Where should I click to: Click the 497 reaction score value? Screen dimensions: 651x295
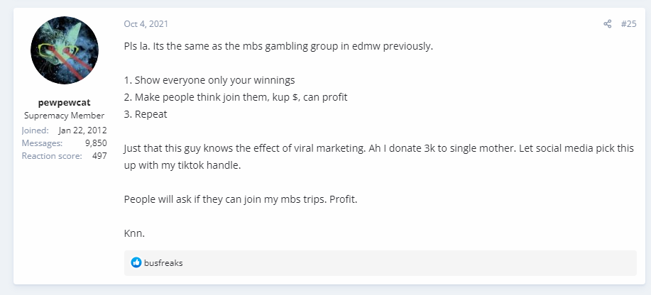(99, 156)
